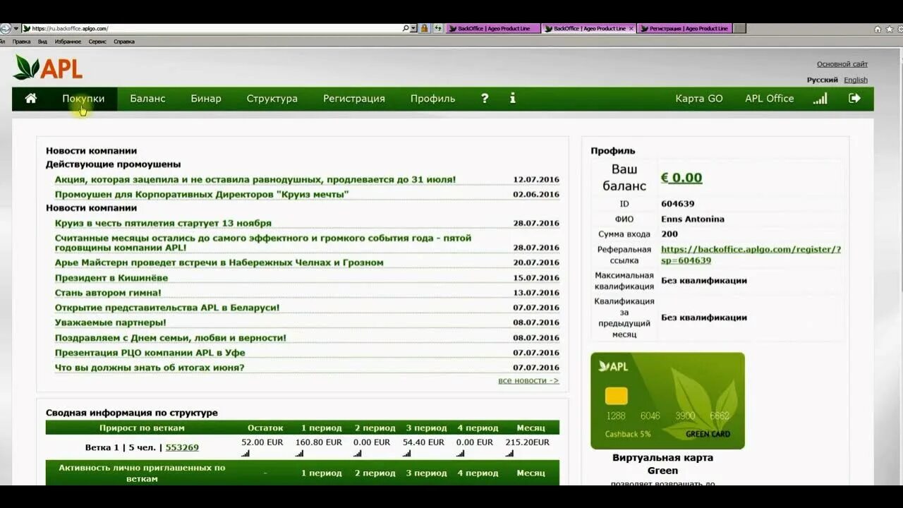Open APL Office in the navbar
The height and width of the screenshot is (508, 903).
pyautogui.click(x=770, y=99)
